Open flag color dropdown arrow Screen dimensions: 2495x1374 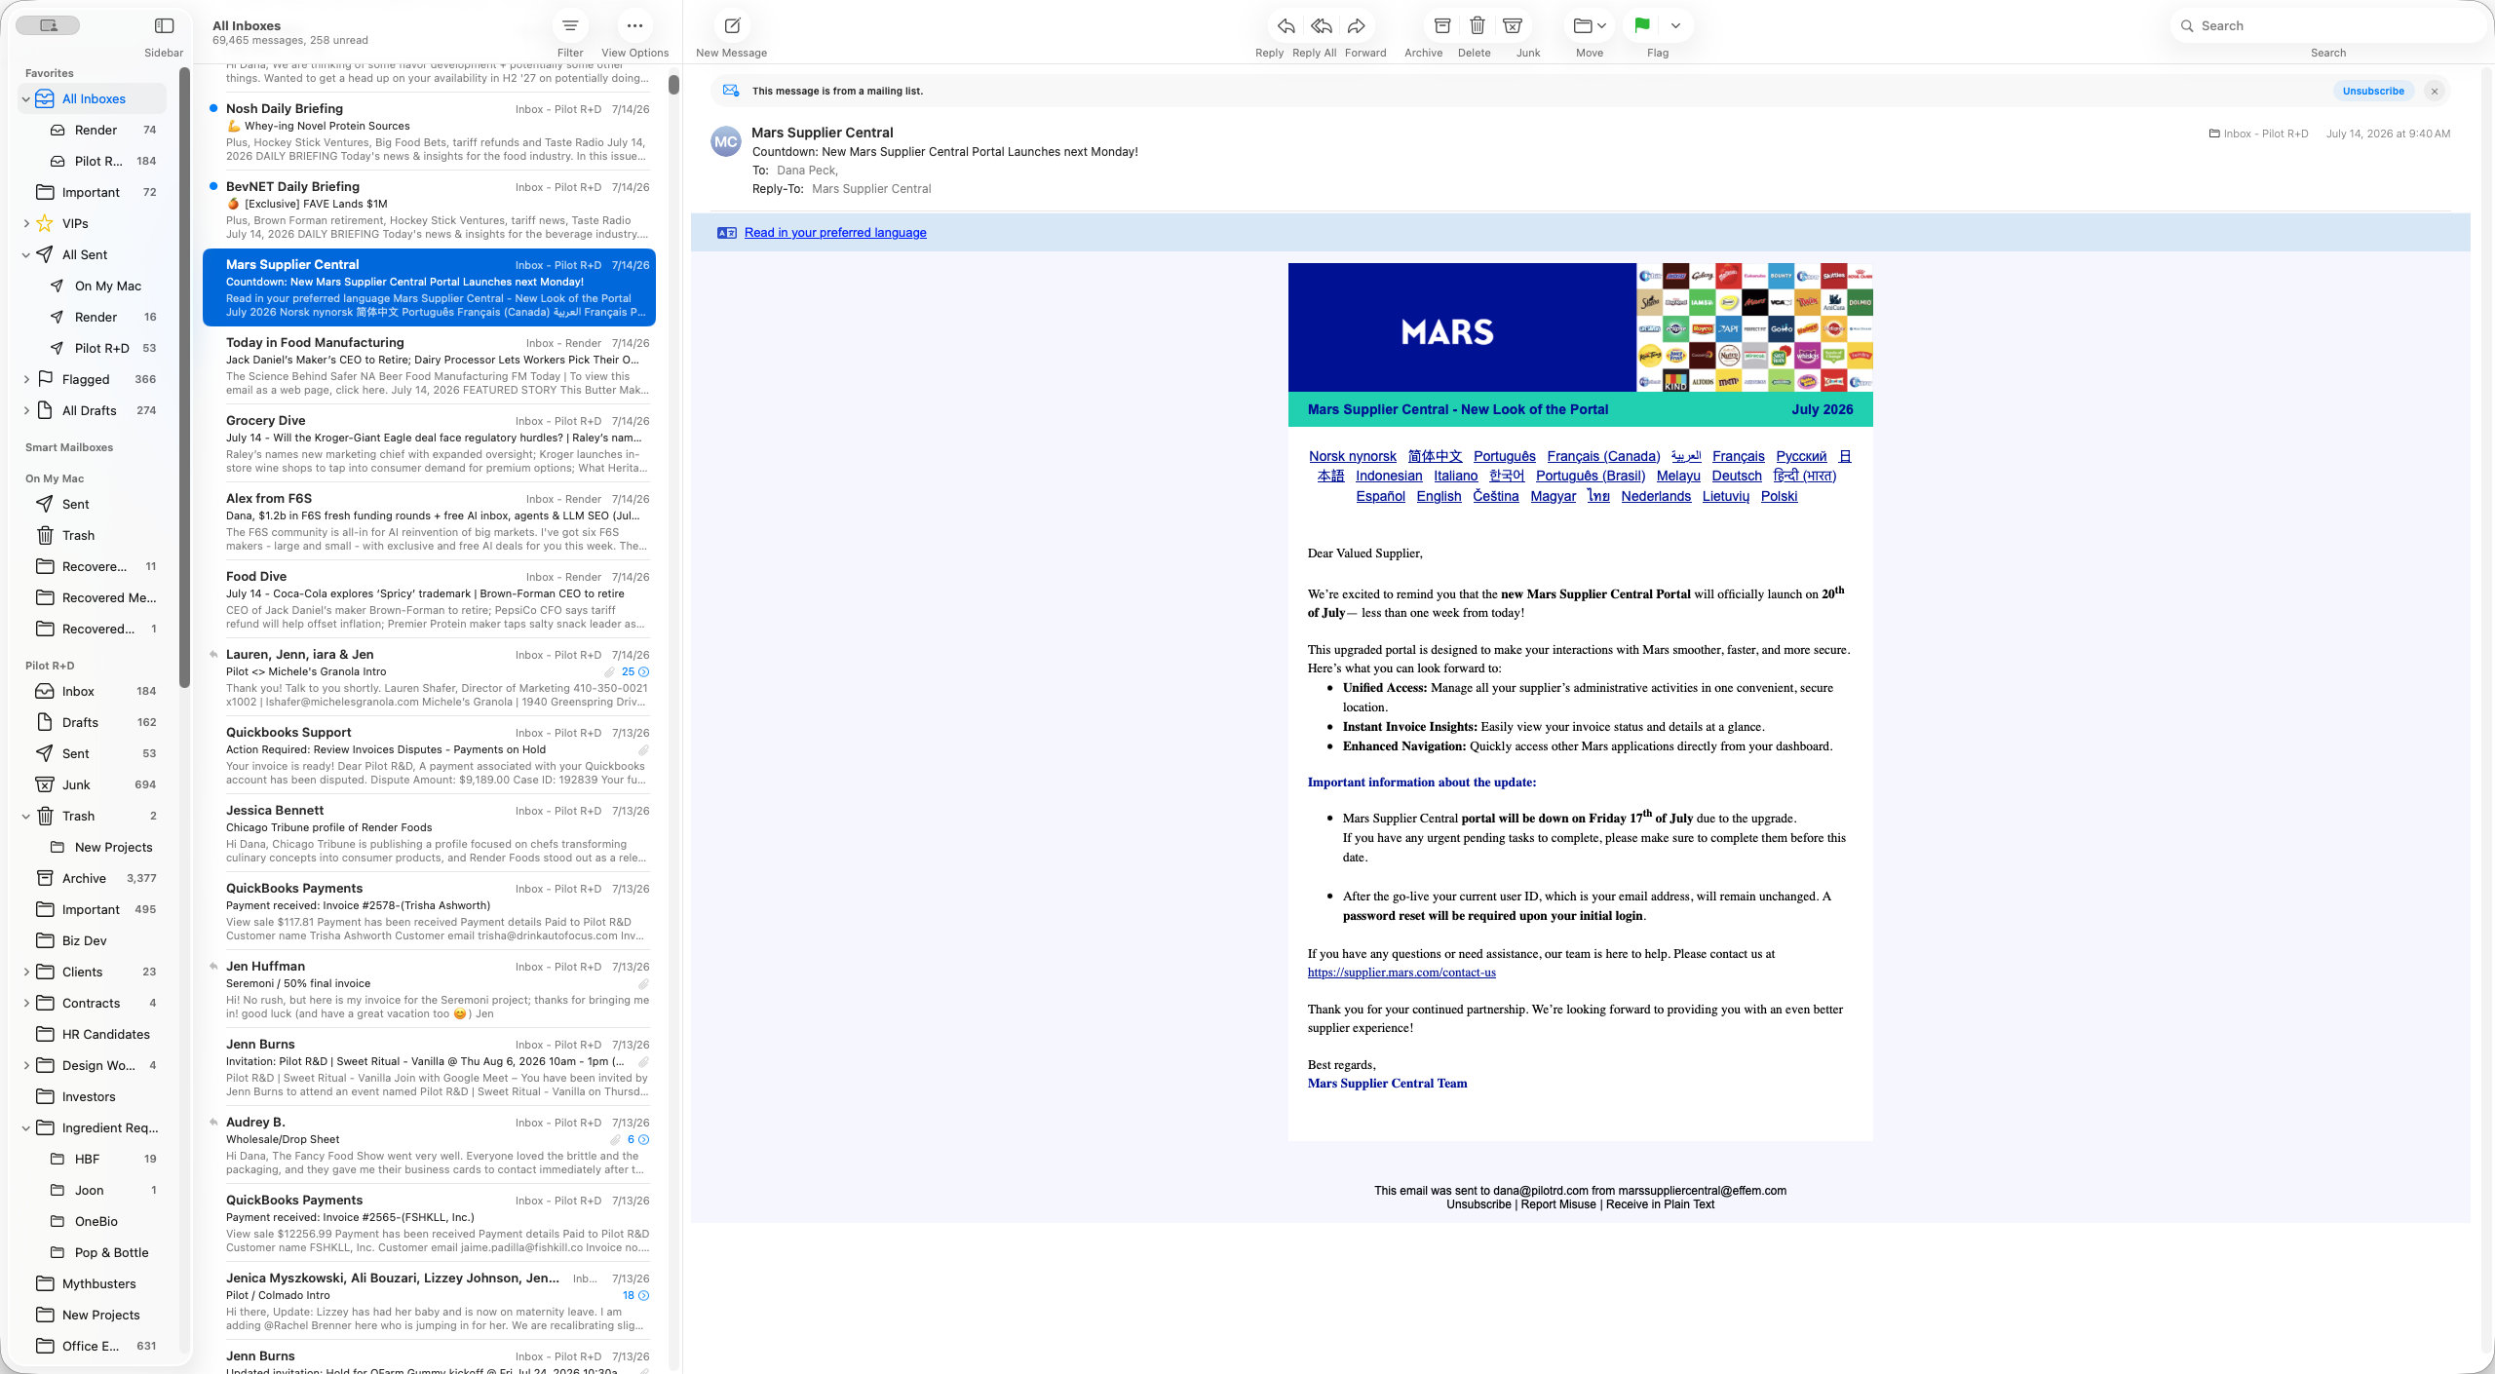click(1675, 26)
